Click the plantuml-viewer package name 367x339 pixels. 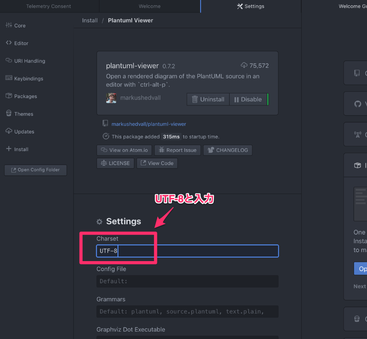(132, 66)
